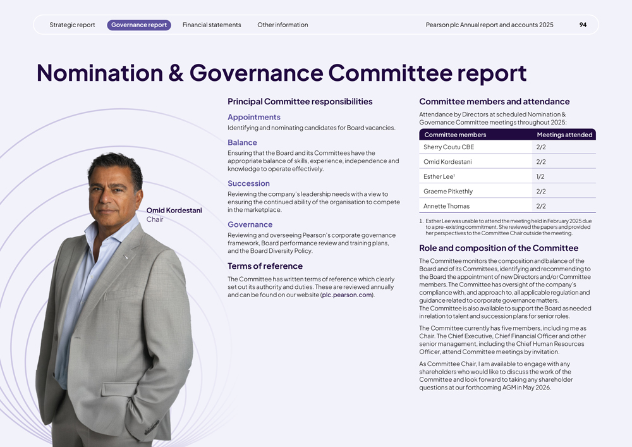The image size is (632, 447).
Task: Click the 'Committee members' table column header
Action: pyautogui.click(x=455, y=135)
